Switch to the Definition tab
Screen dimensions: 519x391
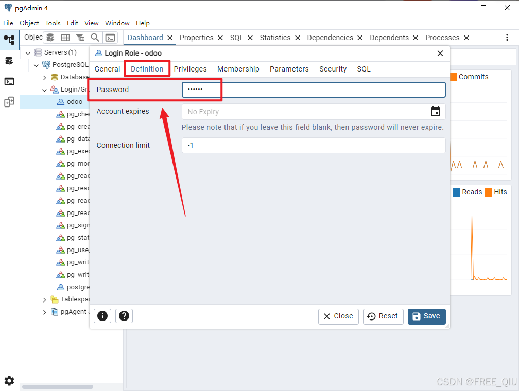[147, 69]
